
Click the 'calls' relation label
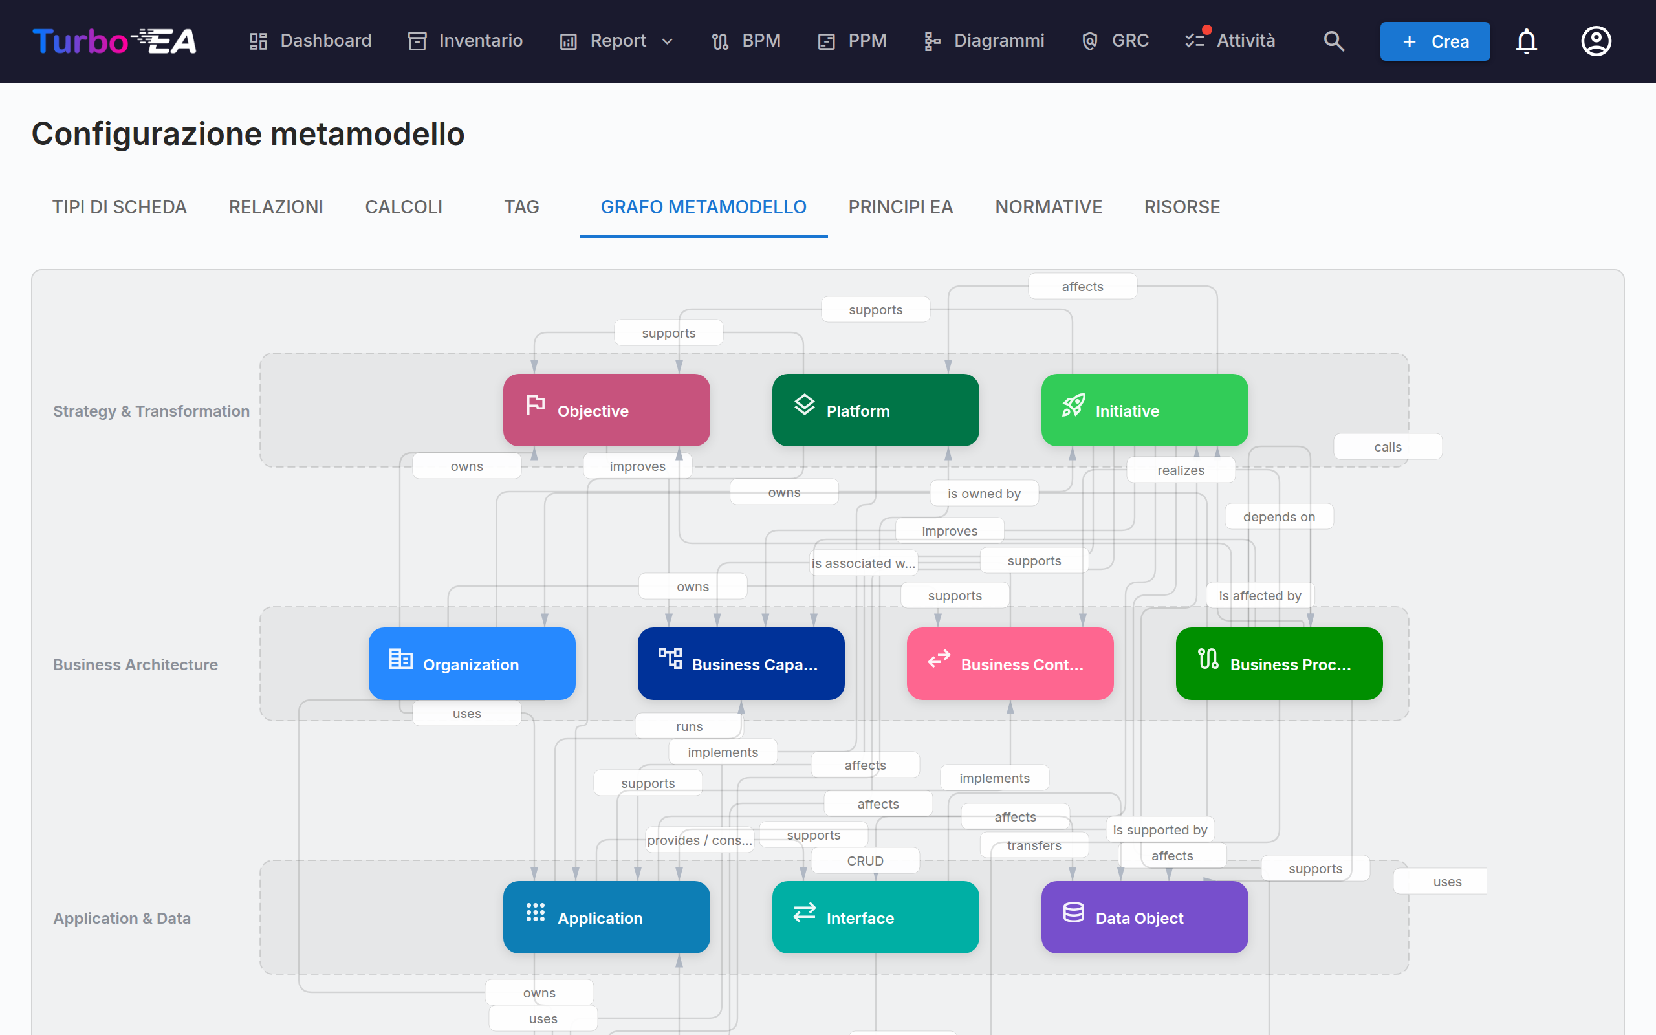pyautogui.click(x=1388, y=447)
